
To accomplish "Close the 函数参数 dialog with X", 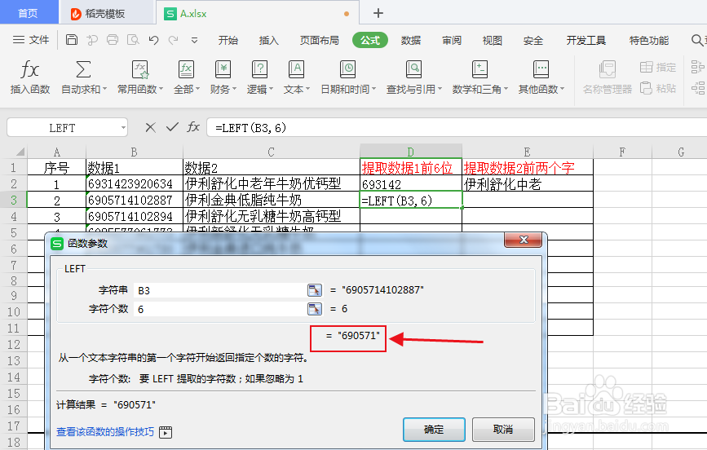I will (x=523, y=240).
